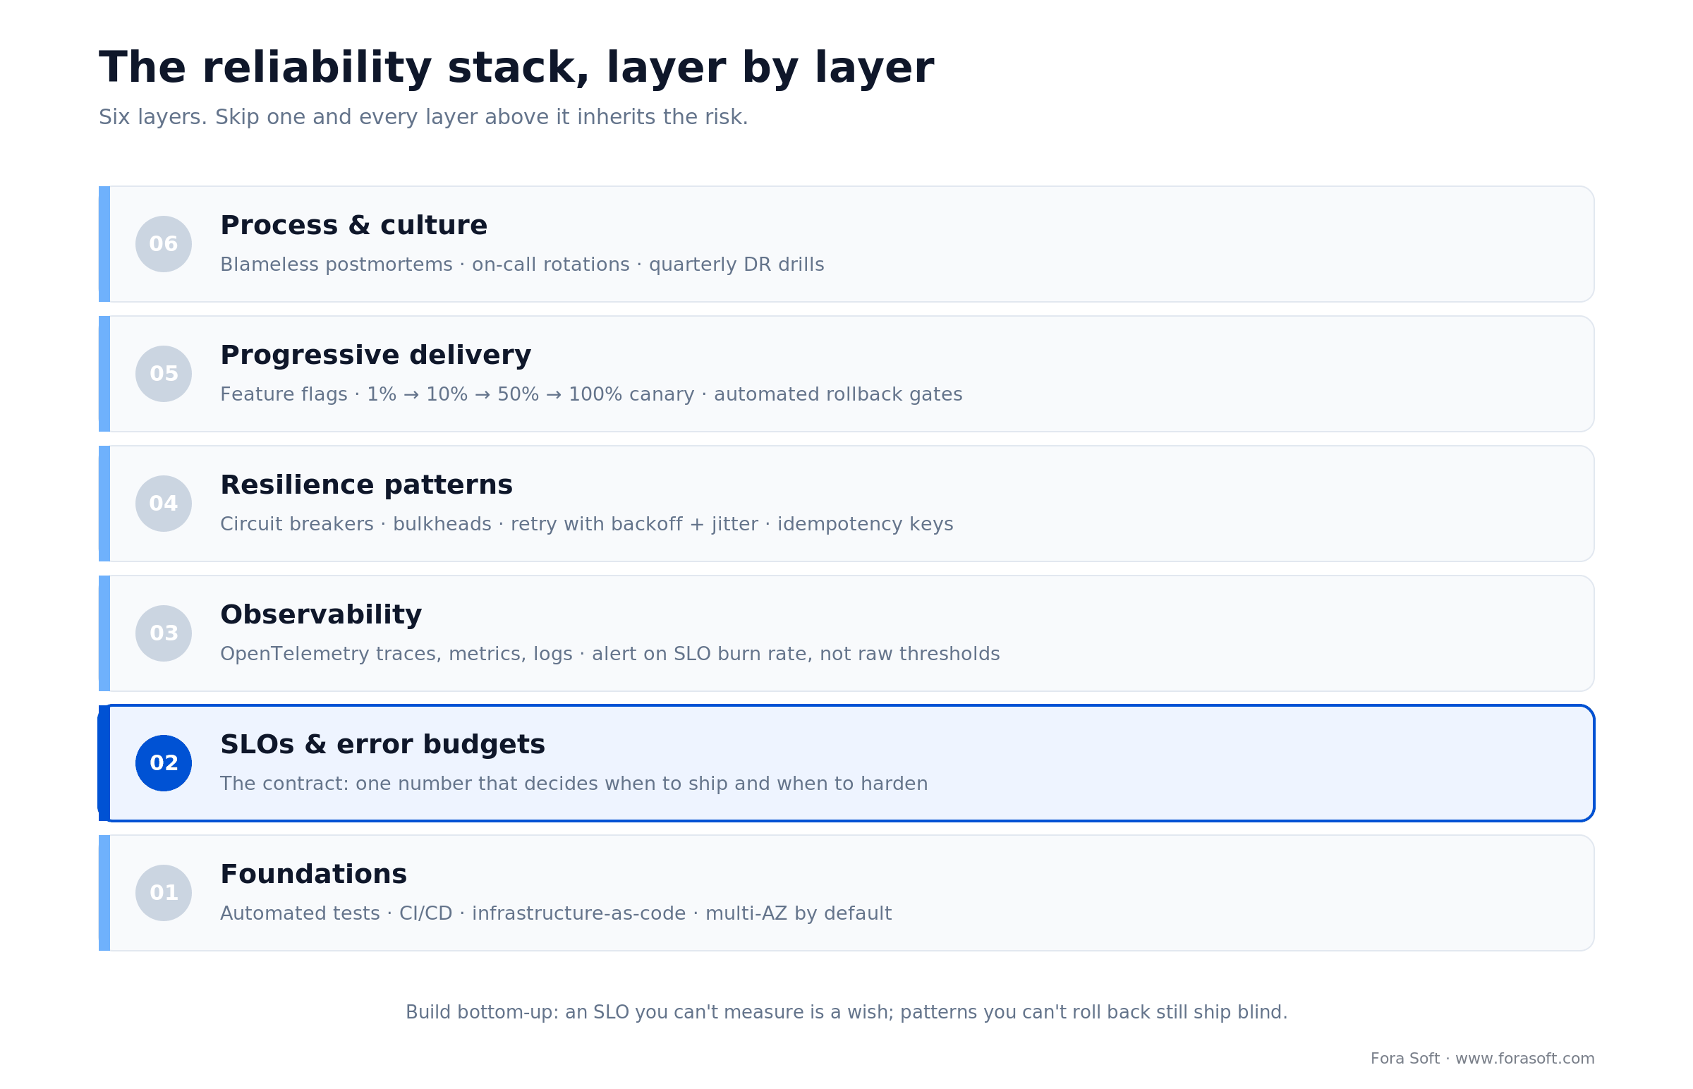Select the Progressive delivery heading

click(x=375, y=355)
